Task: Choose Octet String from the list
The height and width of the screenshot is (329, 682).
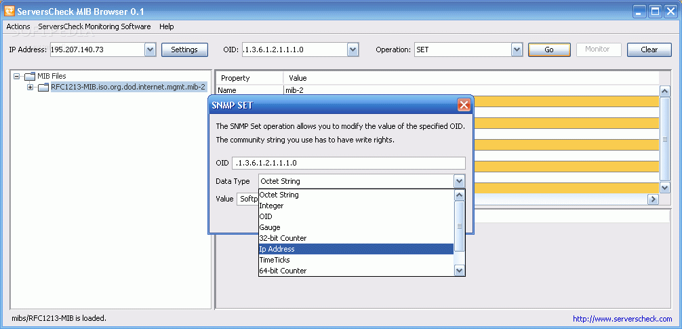Action: tap(356, 195)
